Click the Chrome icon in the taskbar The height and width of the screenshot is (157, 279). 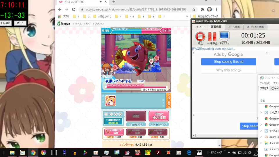click(x=33, y=153)
